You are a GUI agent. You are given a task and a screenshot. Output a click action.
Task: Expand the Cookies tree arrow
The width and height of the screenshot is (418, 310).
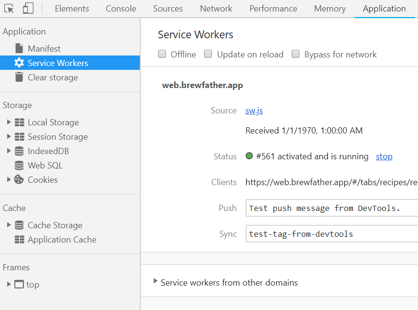[9, 179]
